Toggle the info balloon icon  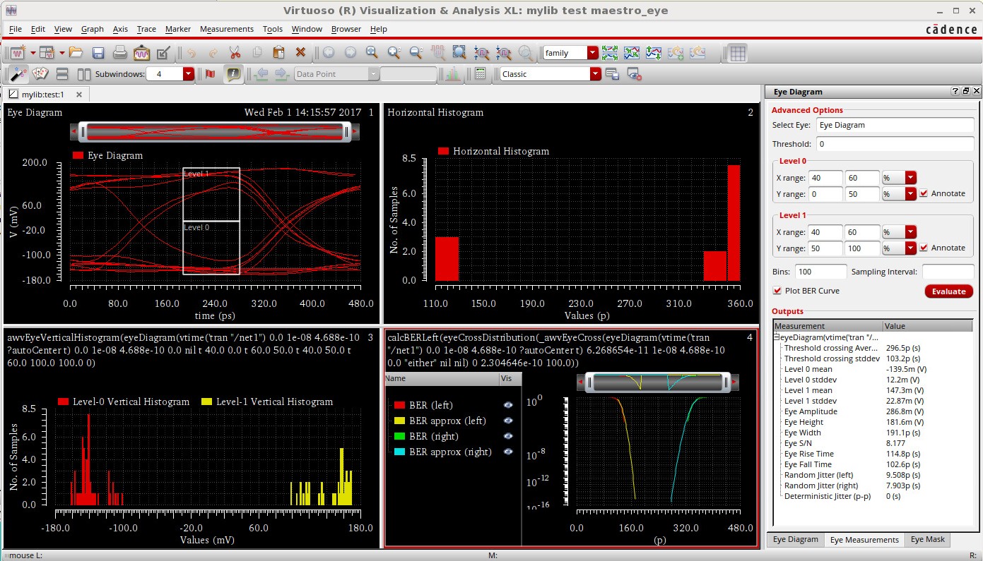coord(232,73)
